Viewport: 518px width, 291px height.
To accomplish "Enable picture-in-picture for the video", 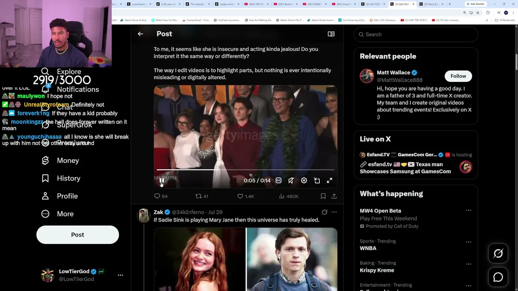I will [x=317, y=181].
